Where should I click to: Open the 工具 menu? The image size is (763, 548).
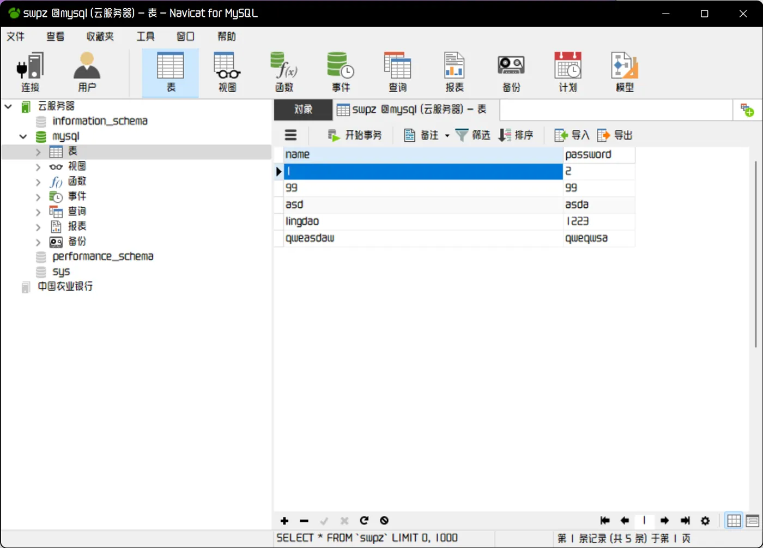146,37
